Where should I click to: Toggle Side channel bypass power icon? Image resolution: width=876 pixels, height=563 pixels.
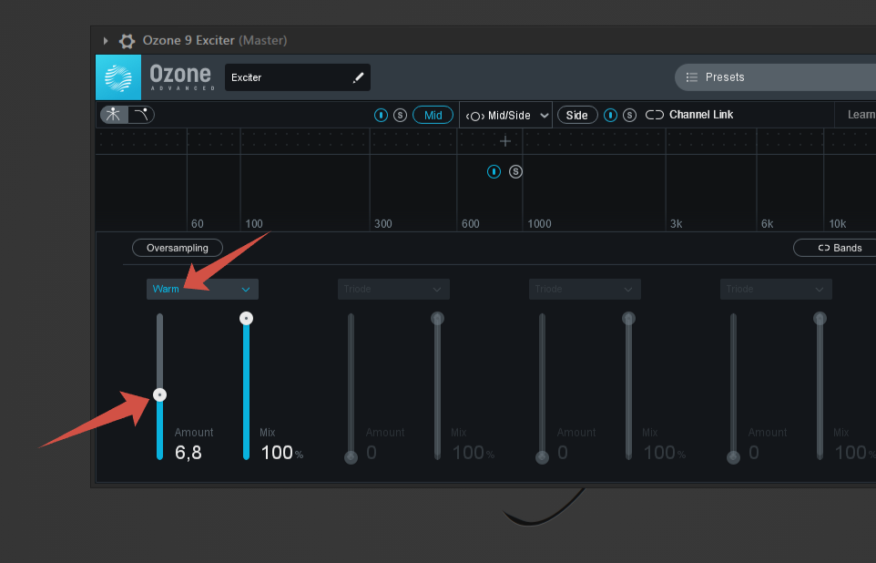coord(611,115)
